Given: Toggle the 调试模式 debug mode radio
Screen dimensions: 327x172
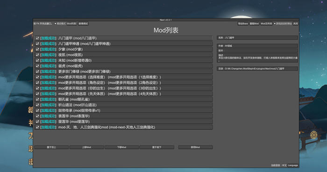Looking at the screenshot, I should coord(60,24).
